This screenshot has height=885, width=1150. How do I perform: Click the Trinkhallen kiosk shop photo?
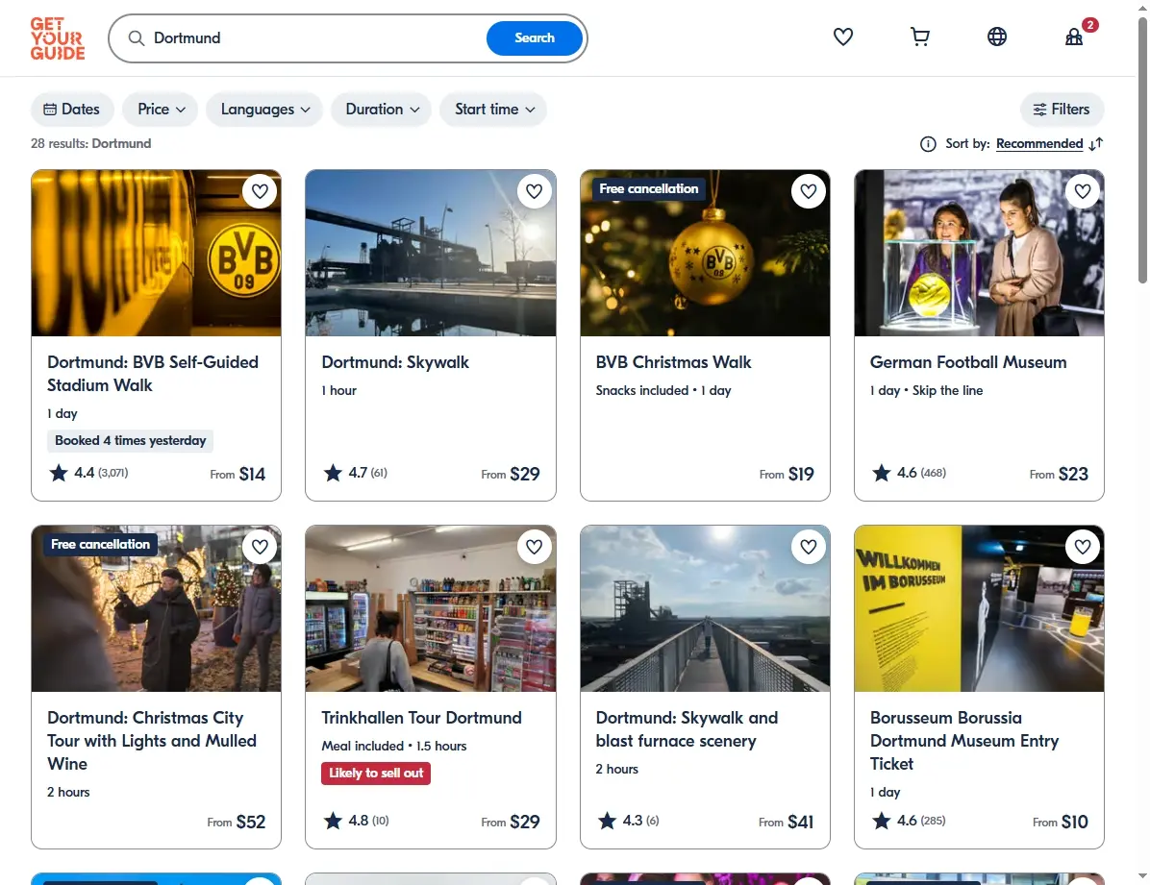[431, 608]
